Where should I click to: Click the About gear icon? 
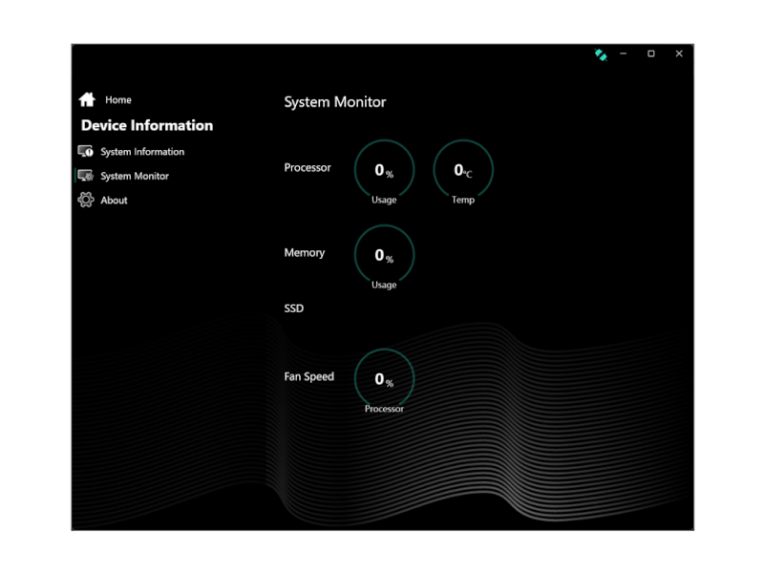pyautogui.click(x=86, y=201)
